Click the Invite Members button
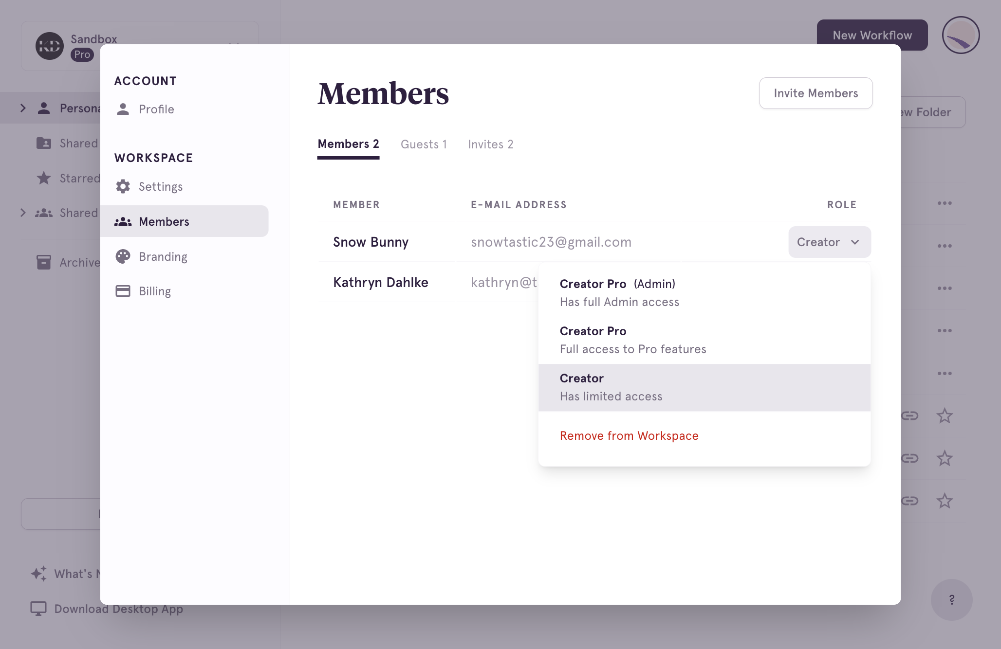The width and height of the screenshot is (1001, 649). click(x=816, y=93)
